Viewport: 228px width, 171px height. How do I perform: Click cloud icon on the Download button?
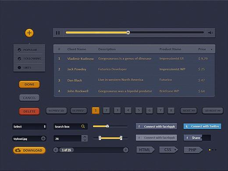pos(18,150)
